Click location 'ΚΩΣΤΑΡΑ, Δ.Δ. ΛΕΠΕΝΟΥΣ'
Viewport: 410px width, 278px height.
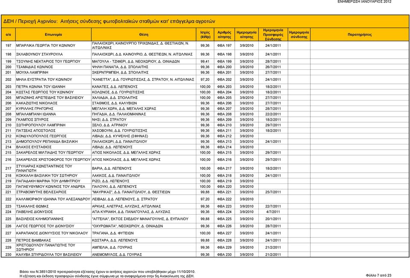pyautogui.click(x=115, y=240)
